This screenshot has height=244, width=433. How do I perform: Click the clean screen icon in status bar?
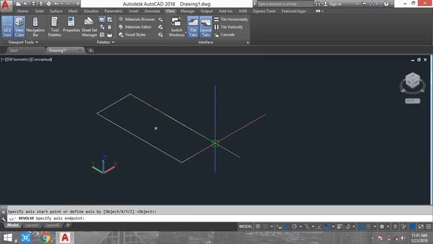click(421, 226)
